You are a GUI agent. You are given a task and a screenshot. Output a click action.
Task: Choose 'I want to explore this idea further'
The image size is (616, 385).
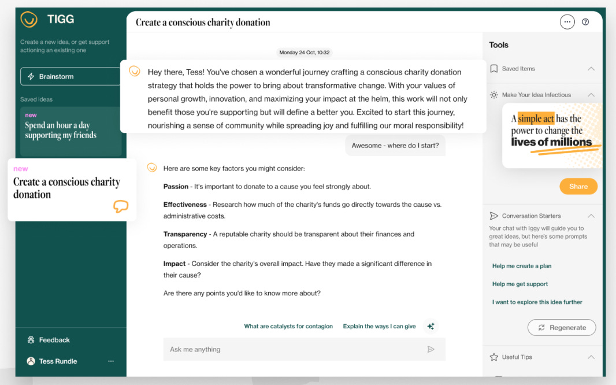(x=537, y=302)
